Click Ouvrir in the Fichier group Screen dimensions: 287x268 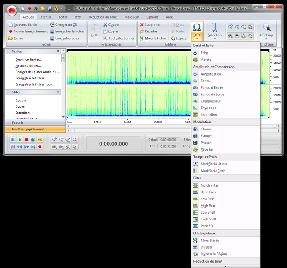pos(16,38)
